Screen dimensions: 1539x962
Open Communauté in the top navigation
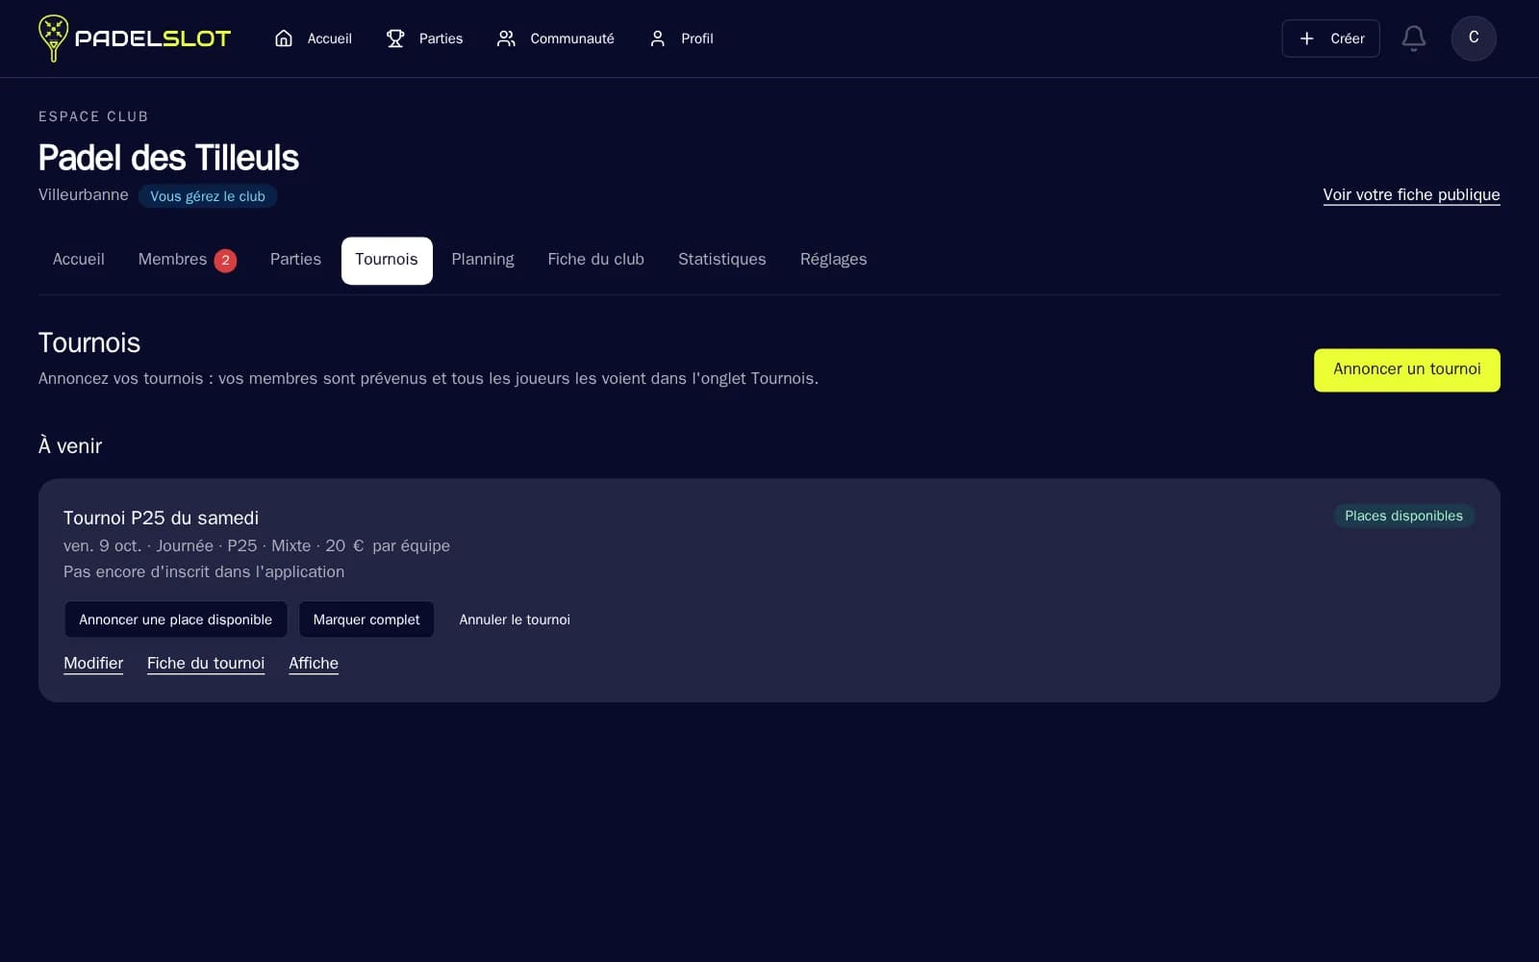[x=556, y=38]
